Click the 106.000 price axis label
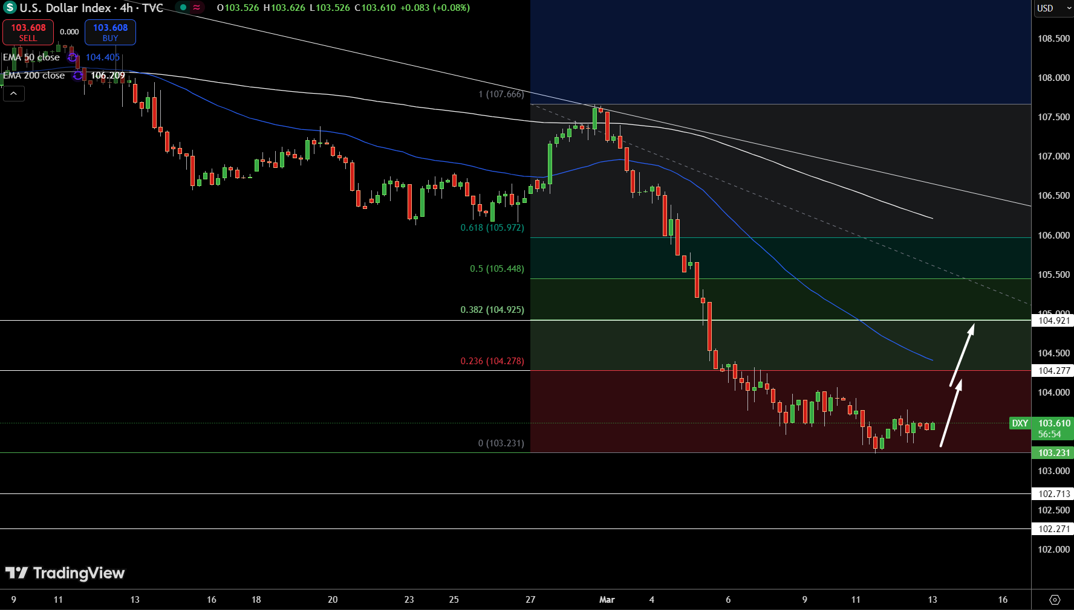Image resolution: width=1074 pixels, height=610 pixels. point(1053,236)
